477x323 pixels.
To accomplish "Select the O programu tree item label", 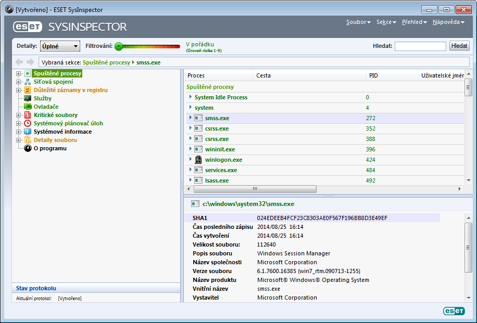I will click(x=50, y=148).
